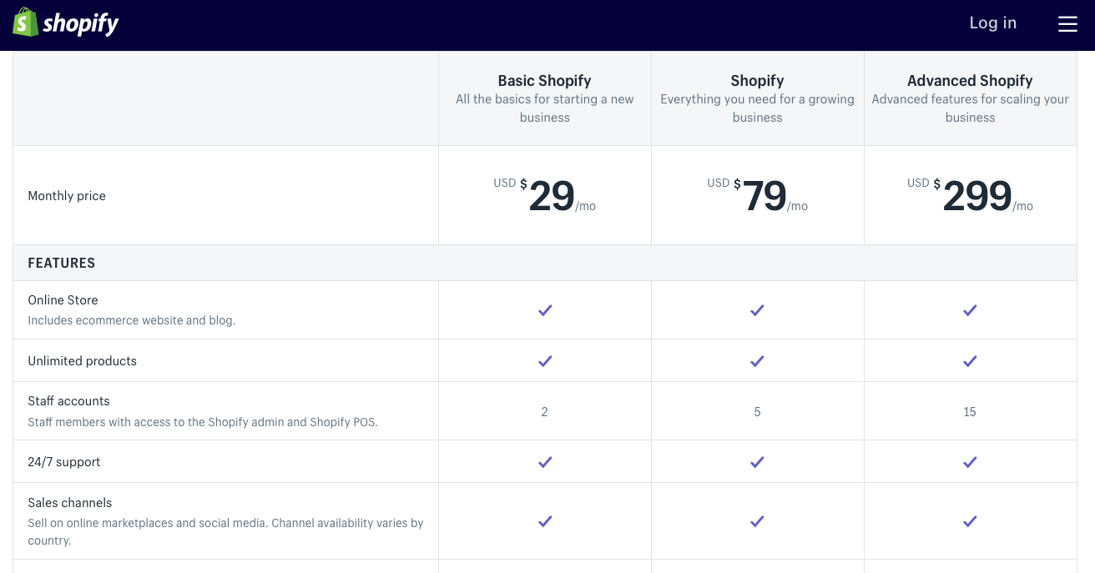
Task: Click the Shopify logo
Action: coord(65,23)
